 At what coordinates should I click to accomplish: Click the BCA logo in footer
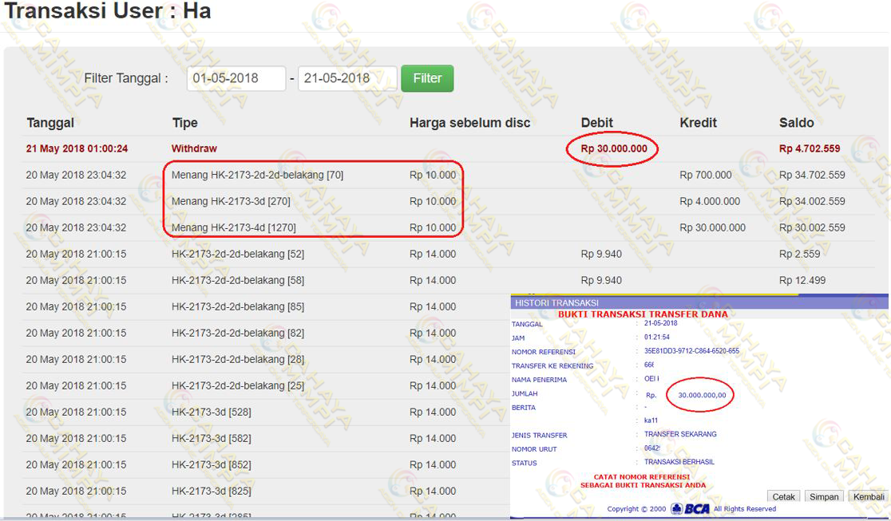691,508
